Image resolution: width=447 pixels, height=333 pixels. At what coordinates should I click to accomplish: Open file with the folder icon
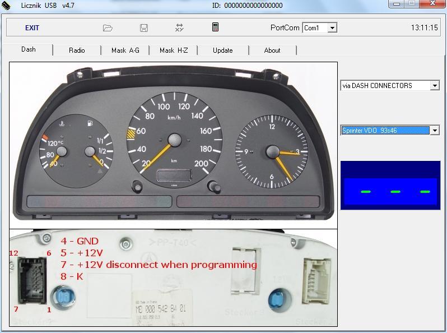coord(108,28)
